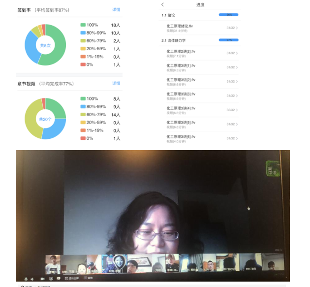Click the 退出全屏 exit fullscreen button

click(71, 279)
